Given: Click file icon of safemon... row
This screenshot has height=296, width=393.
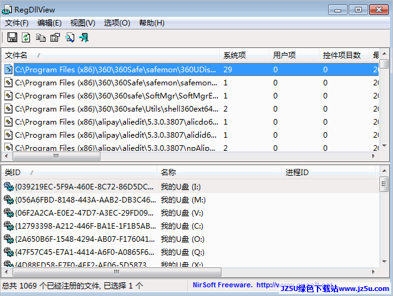Looking at the screenshot, I should pyautogui.click(x=8, y=83).
